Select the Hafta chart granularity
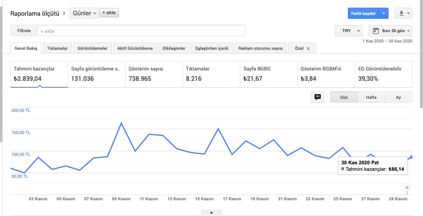The height and width of the screenshot is (216, 423). tap(371, 97)
